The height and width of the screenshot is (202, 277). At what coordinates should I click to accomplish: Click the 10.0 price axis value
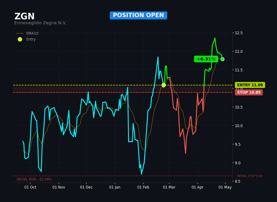(239, 125)
